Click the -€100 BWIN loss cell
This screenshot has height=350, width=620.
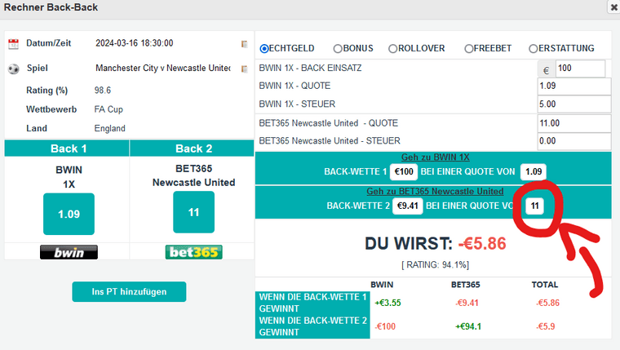point(385,326)
